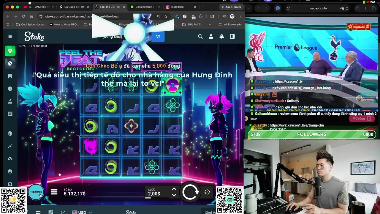
Task: Click the Mở rộng expand button
Action: click(x=362, y=119)
